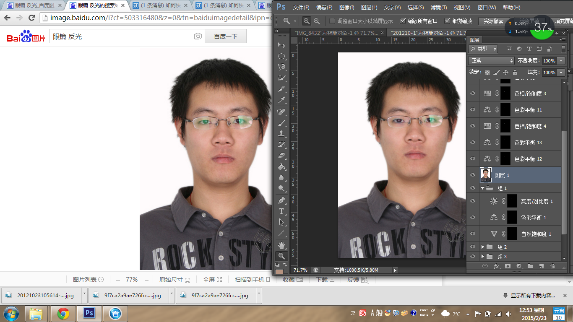Open the fill 填充 dropdown arrow
Viewport: 573px width, 322px height.
(562, 73)
